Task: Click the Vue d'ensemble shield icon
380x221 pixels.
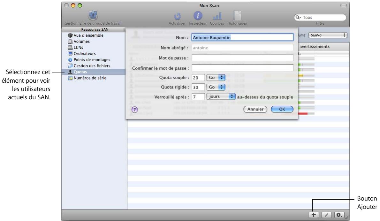Action: (x=70, y=35)
